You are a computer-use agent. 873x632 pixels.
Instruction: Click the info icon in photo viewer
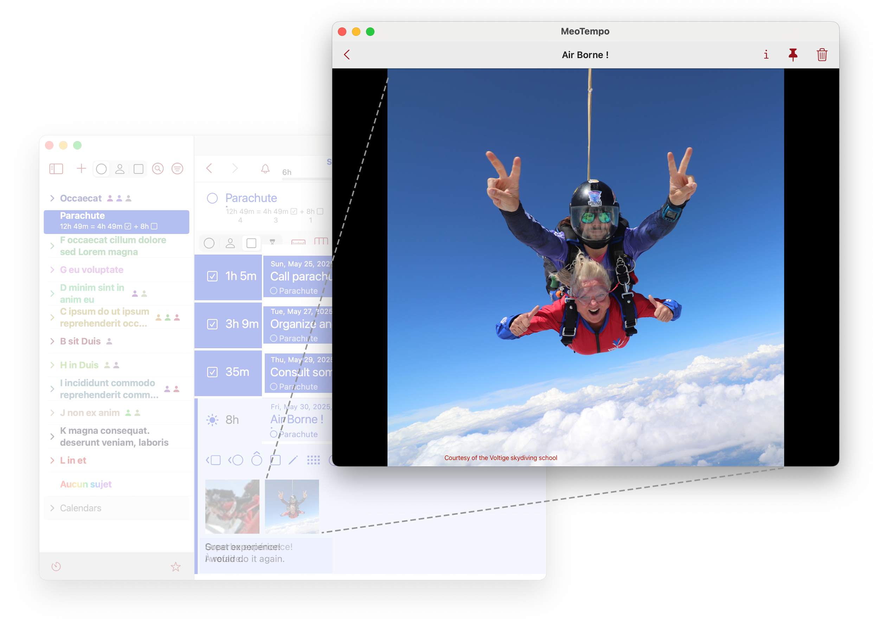tap(766, 55)
